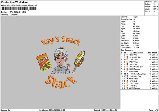
Task: Click the cartoon character with beanie in the design
Action: pos(61,60)
